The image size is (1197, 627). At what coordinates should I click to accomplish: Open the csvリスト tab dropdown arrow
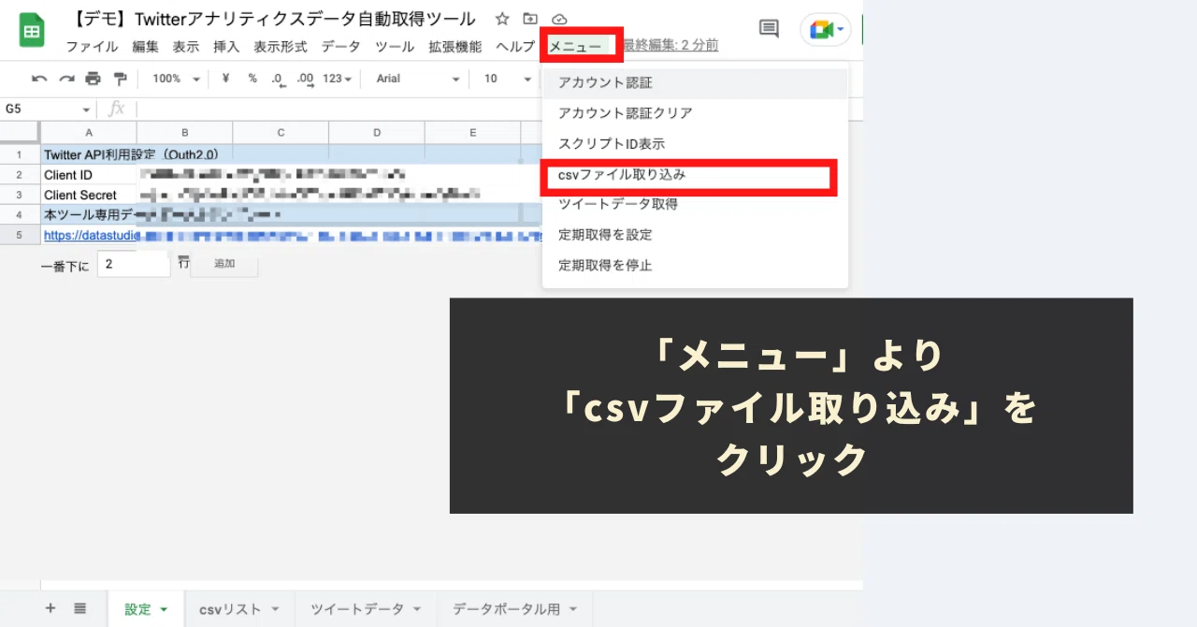(275, 609)
